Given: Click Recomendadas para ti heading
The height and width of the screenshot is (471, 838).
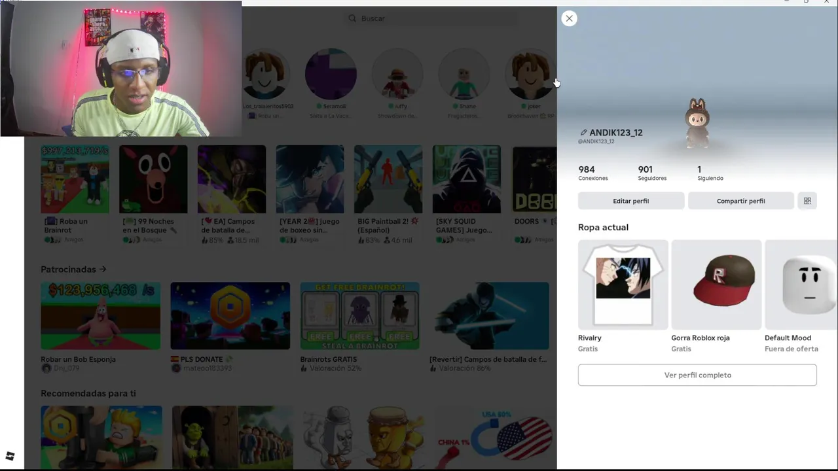Looking at the screenshot, I should click(88, 393).
